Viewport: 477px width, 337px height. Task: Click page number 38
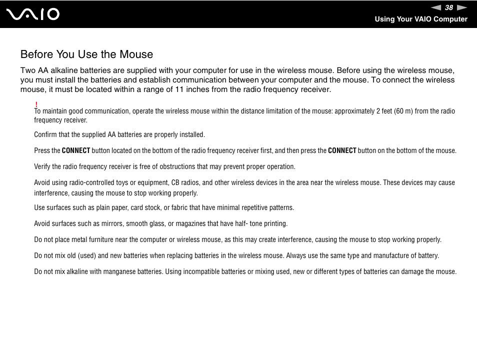[448, 7]
